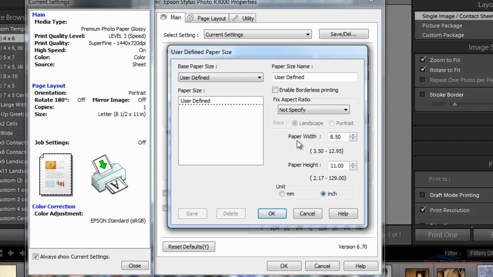Click the Save/Del... button

[344, 34]
